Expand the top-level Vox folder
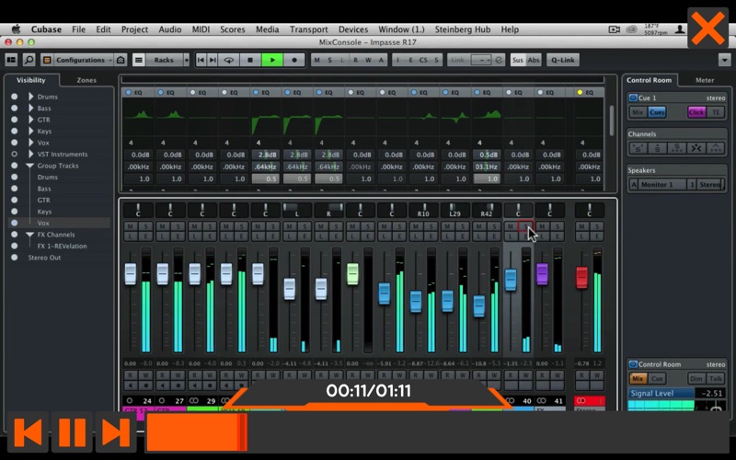The width and height of the screenshot is (736, 460). point(31,143)
